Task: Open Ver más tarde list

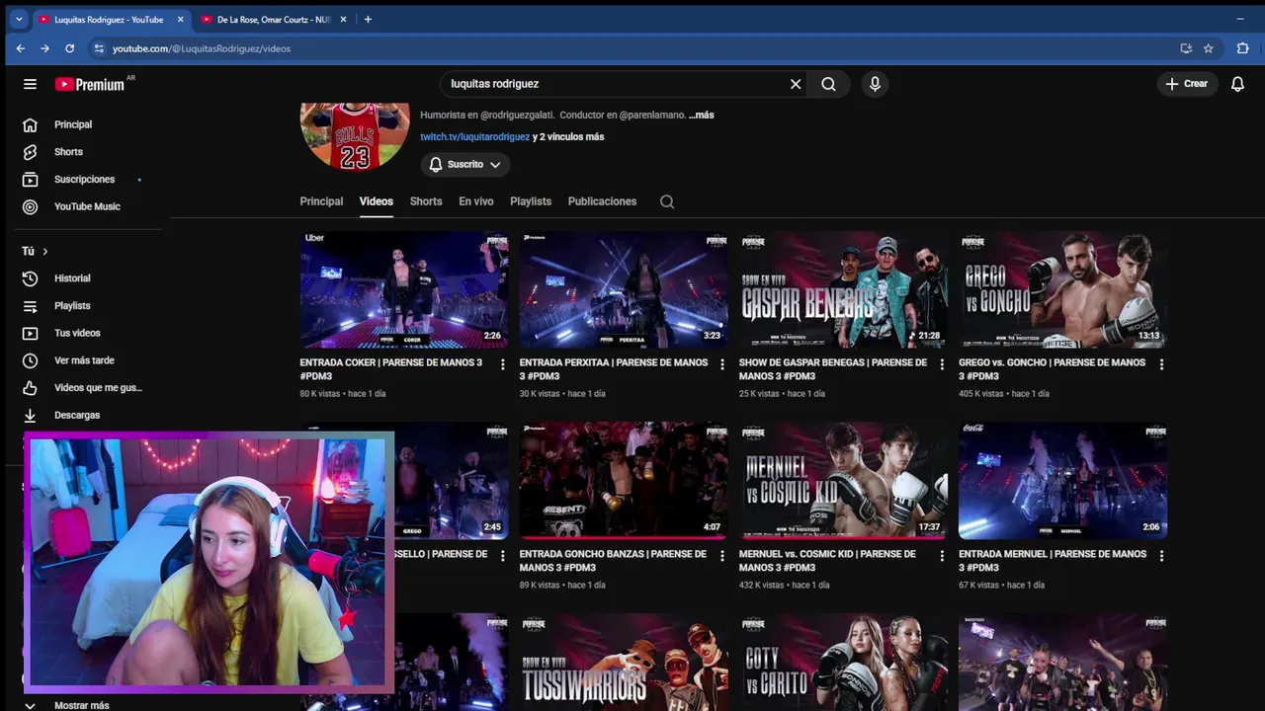Action: [x=84, y=360]
